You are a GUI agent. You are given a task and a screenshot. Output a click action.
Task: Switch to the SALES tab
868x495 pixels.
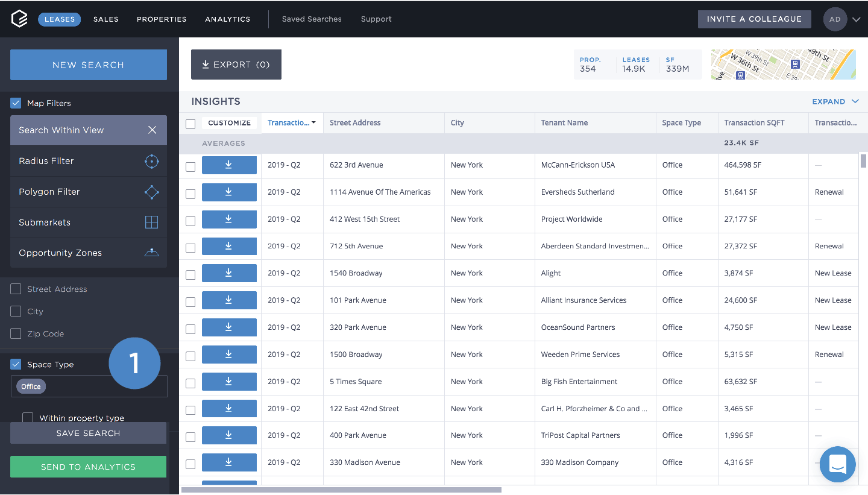click(x=106, y=19)
